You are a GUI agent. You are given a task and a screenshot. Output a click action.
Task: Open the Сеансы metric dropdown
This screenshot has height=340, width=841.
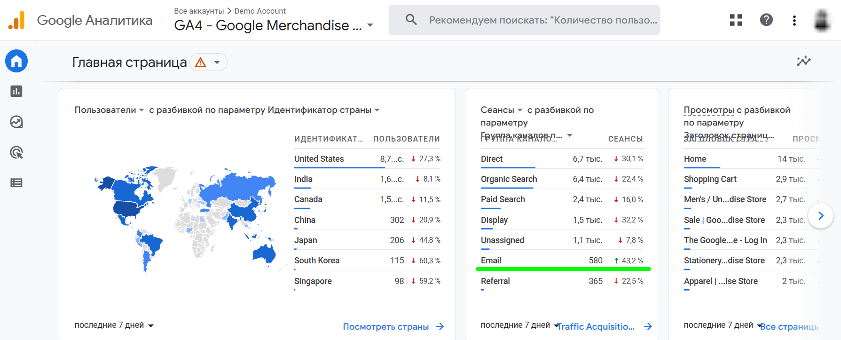click(x=502, y=110)
